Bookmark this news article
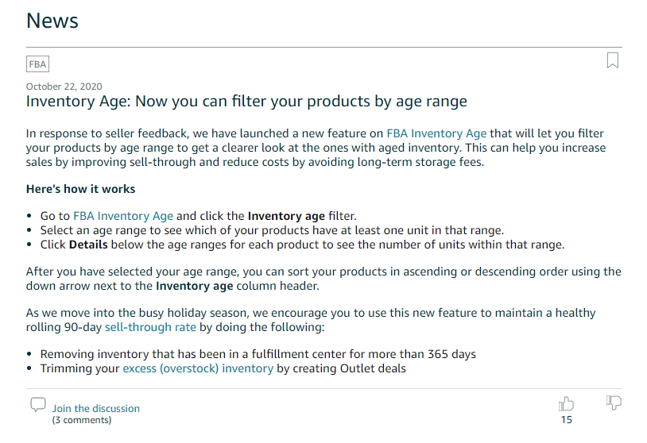The width and height of the screenshot is (647, 443). (613, 60)
